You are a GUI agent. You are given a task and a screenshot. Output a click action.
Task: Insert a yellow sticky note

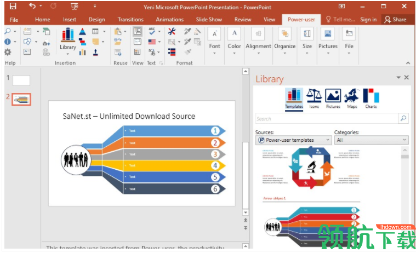point(95,42)
